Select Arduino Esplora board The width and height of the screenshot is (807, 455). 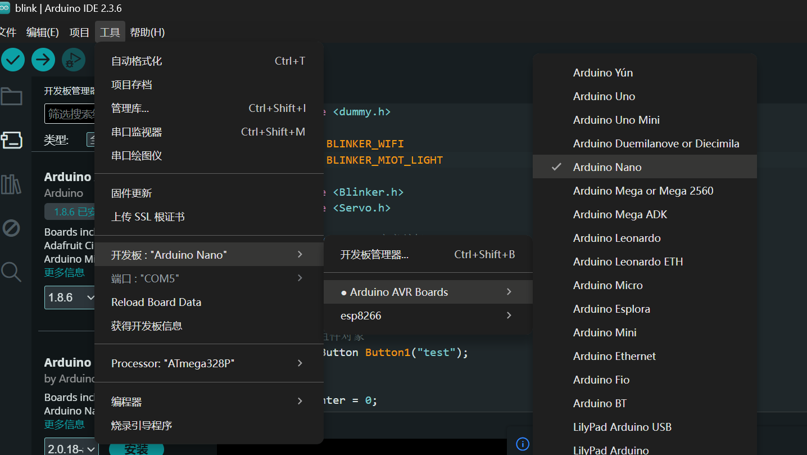point(645,309)
